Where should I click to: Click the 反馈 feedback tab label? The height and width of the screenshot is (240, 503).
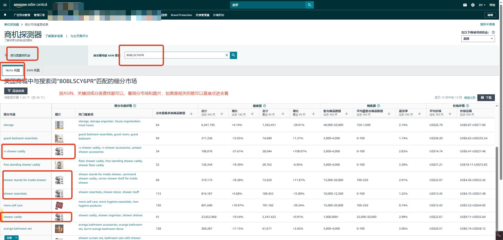click(x=9, y=238)
